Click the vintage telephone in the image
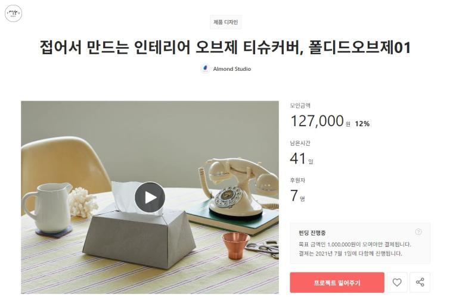The height and width of the screenshot is (307, 453). coord(238,187)
